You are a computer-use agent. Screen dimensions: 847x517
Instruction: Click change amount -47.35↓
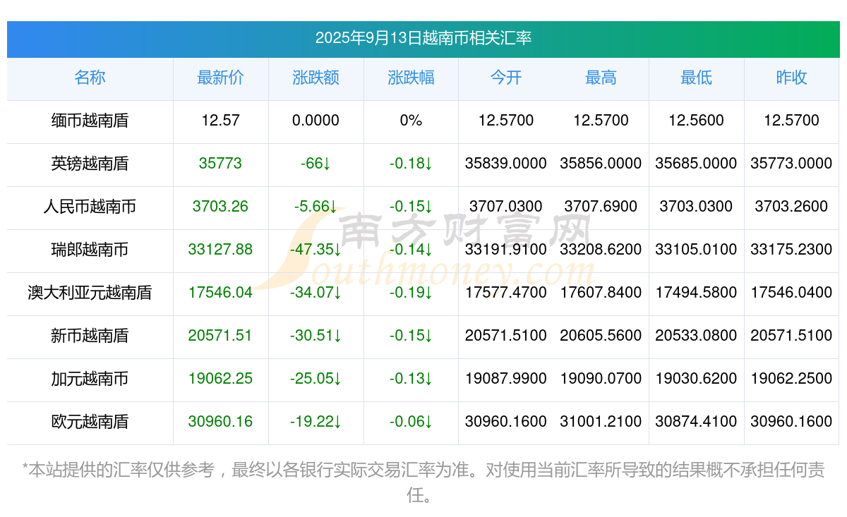(x=316, y=250)
